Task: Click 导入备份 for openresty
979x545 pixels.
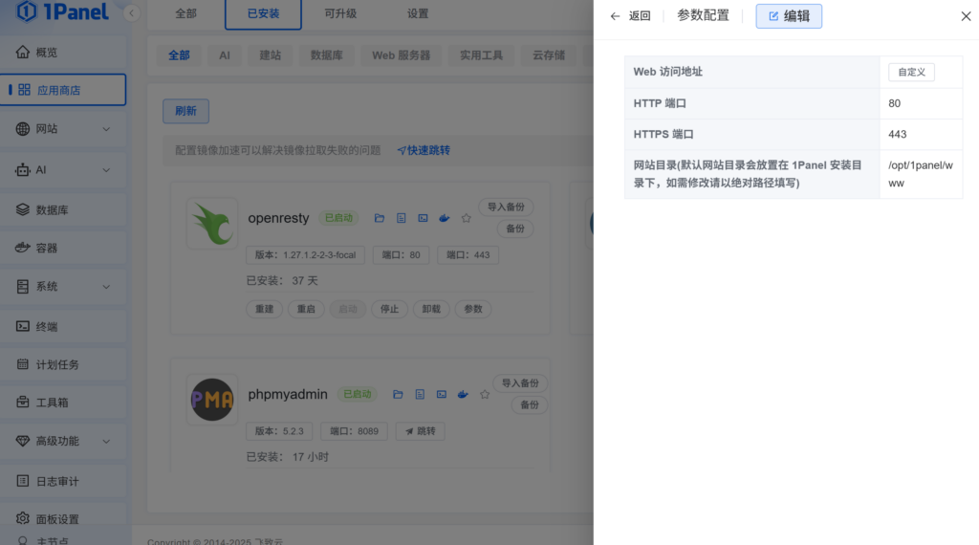Action: pyautogui.click(x=507, y=207)
